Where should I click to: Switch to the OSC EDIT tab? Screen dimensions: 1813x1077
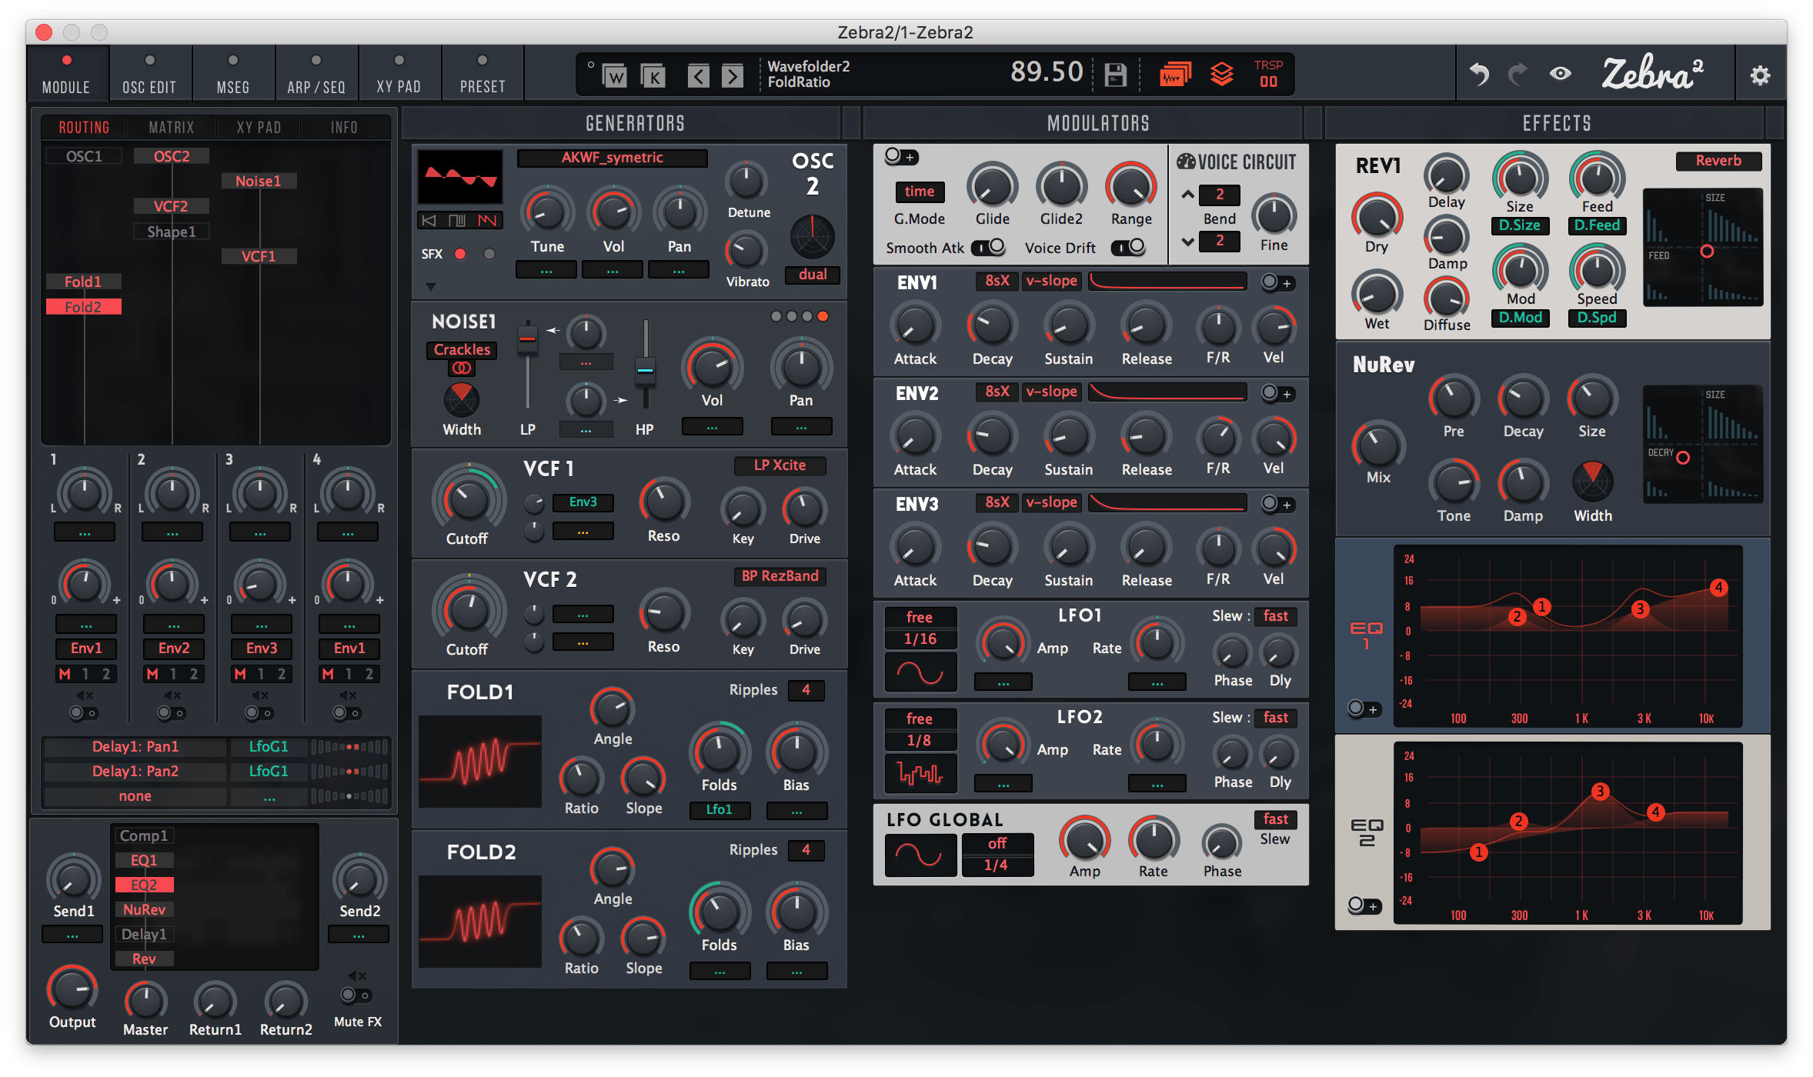(x=149, y=73)
